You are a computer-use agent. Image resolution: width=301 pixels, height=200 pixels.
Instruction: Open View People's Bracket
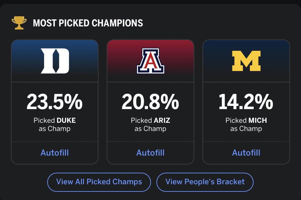click(x=205, y=182)
